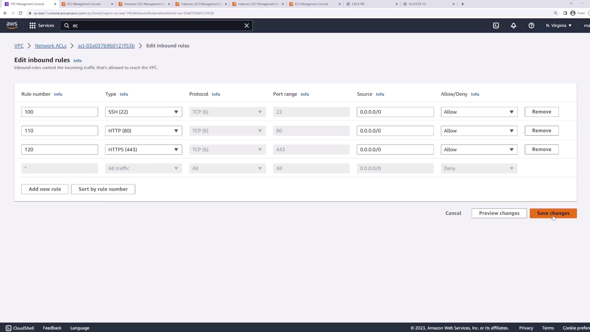Open CloudShell from the footer

pyautogui.click(x=20, y=328)
